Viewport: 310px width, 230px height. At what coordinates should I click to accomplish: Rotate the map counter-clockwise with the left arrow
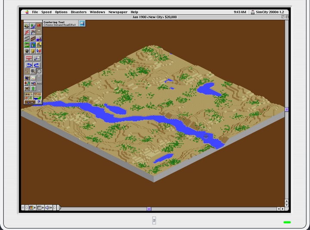click(x=29, y=65)
